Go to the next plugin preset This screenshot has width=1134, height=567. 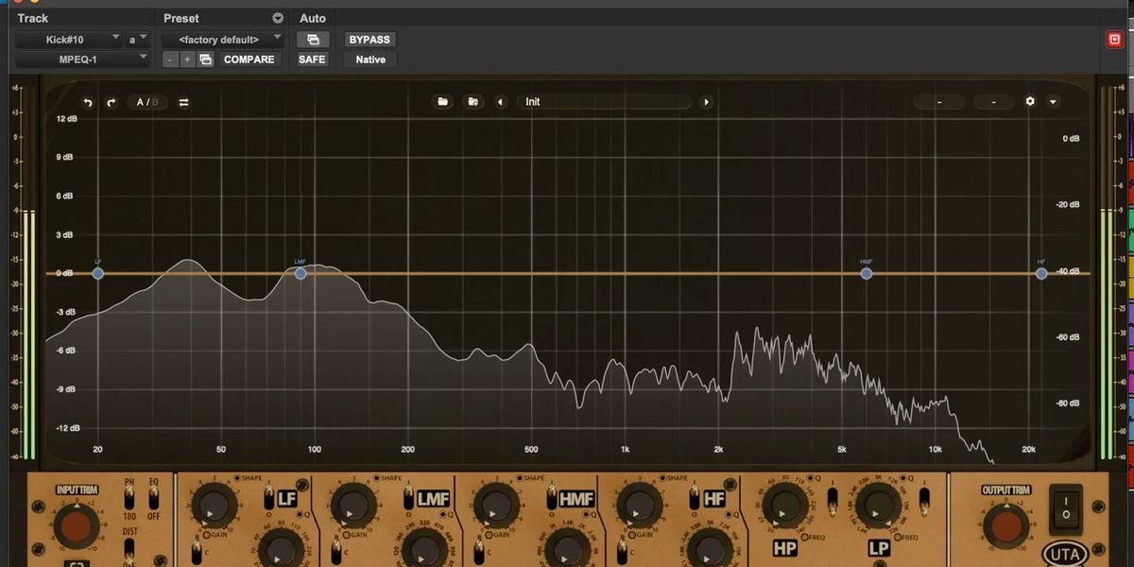(x=706, y=102)
